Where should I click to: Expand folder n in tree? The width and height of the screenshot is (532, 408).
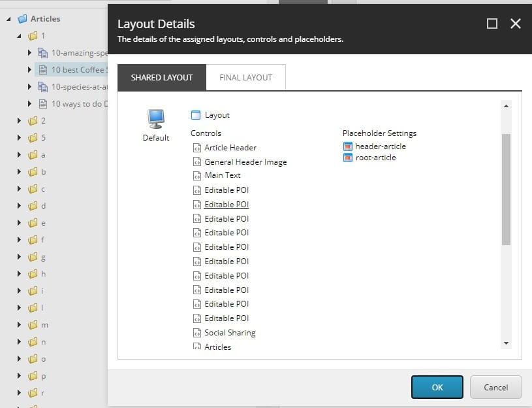click(x=19, y=342)
